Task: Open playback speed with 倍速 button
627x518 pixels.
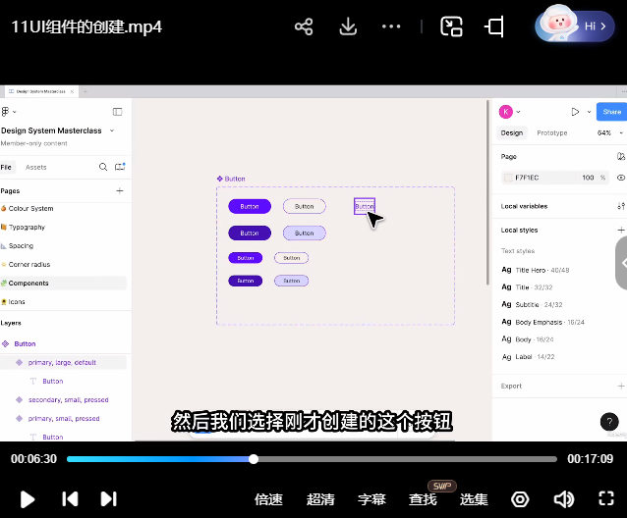Action: pos(268,499)
